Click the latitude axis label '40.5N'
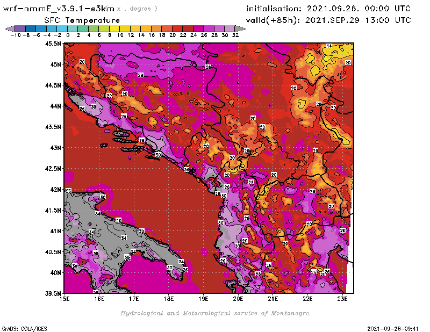The width and height of the screenshot is (430, 332). coord(53,252)
